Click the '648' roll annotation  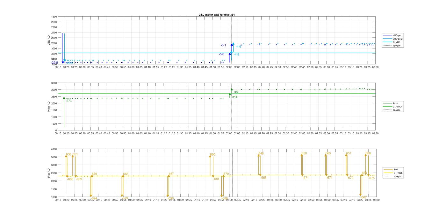click(261, 154)
